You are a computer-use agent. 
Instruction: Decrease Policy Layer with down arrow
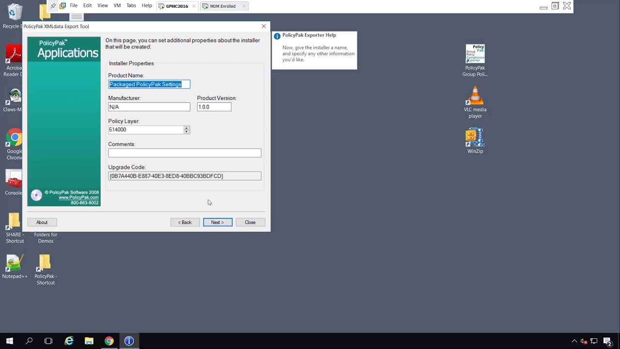click(186, 132)
